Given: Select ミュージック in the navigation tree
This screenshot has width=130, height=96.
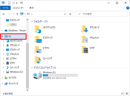Looking at the screenshot, I should click(x=13, y=67).
